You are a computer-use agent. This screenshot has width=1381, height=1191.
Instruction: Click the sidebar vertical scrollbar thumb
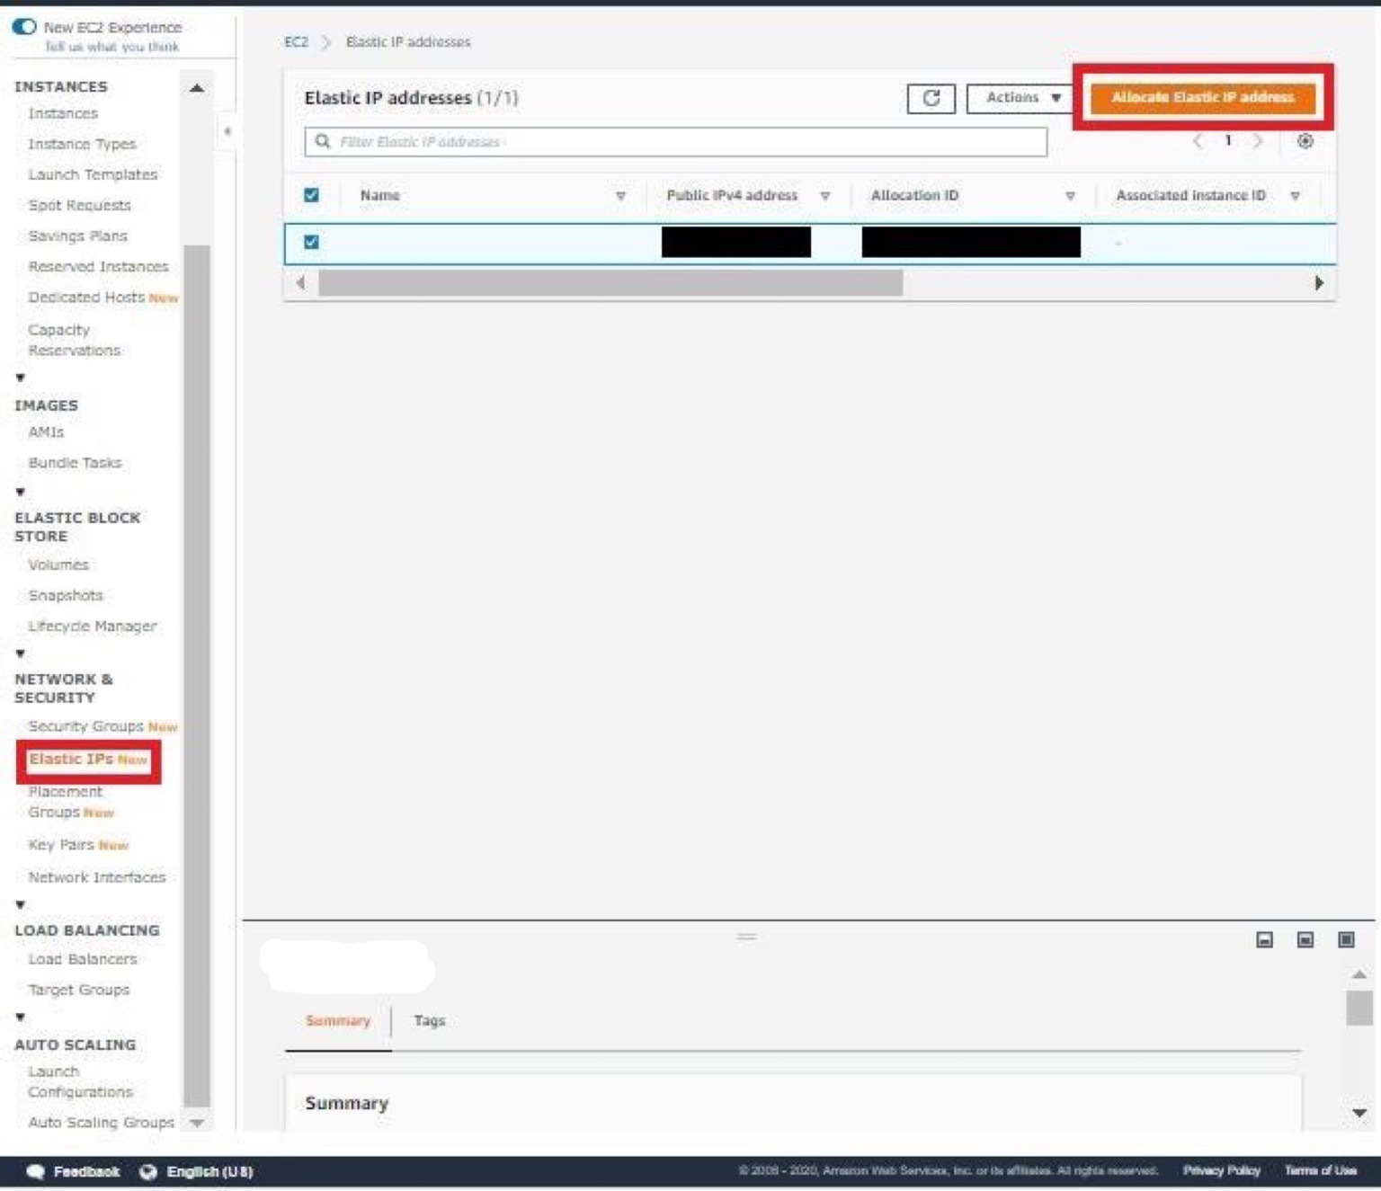click(196, 676)
